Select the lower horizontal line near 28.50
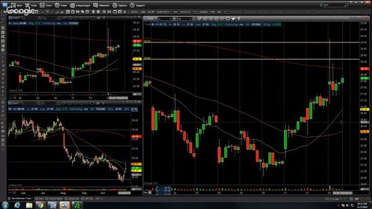The width and height of the screenshot is (372, 209). coord(252,59)
